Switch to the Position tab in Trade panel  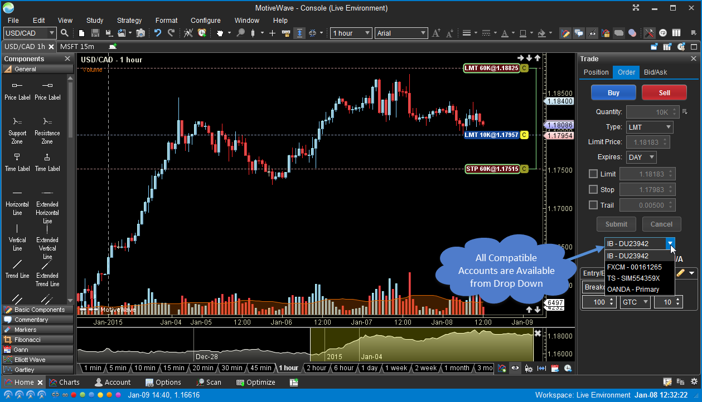point(596,72)
